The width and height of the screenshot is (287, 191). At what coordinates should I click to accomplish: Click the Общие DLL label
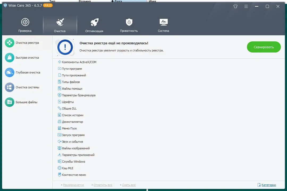[x=69, y=108]
